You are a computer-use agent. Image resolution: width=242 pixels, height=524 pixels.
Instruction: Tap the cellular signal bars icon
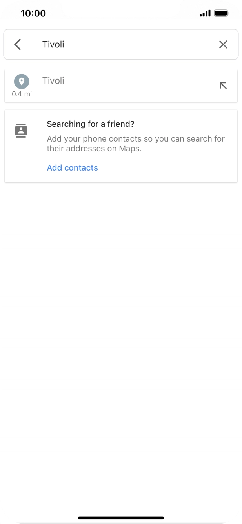(205, 14)
